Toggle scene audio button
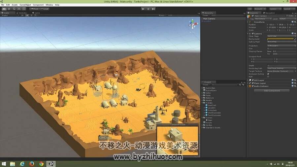 31,15
